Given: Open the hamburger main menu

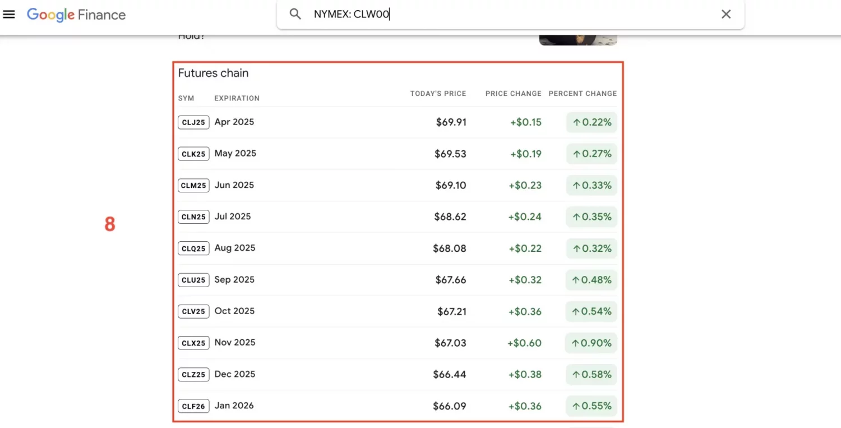Looking at the screenshot, I should (9, 15).
